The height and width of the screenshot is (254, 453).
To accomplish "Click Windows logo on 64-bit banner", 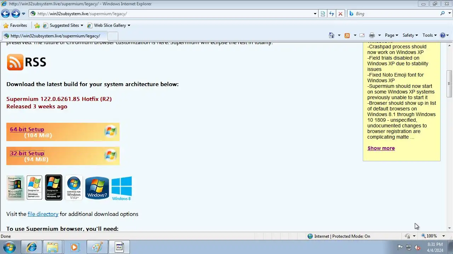I will pyautogui.click(x=110, y=131).
